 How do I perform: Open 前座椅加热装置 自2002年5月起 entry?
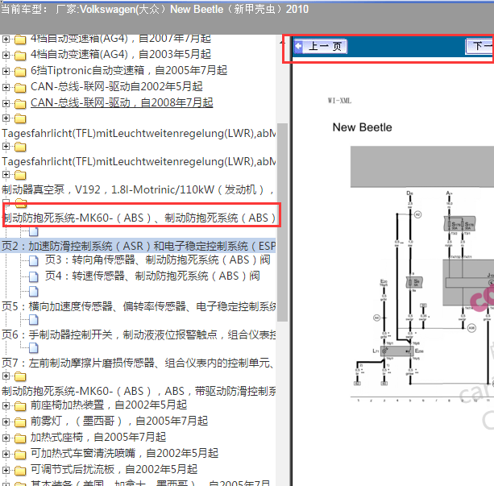click(109, 405)
